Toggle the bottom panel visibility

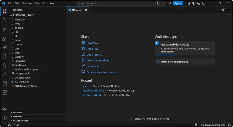click(x=199, y=3)
